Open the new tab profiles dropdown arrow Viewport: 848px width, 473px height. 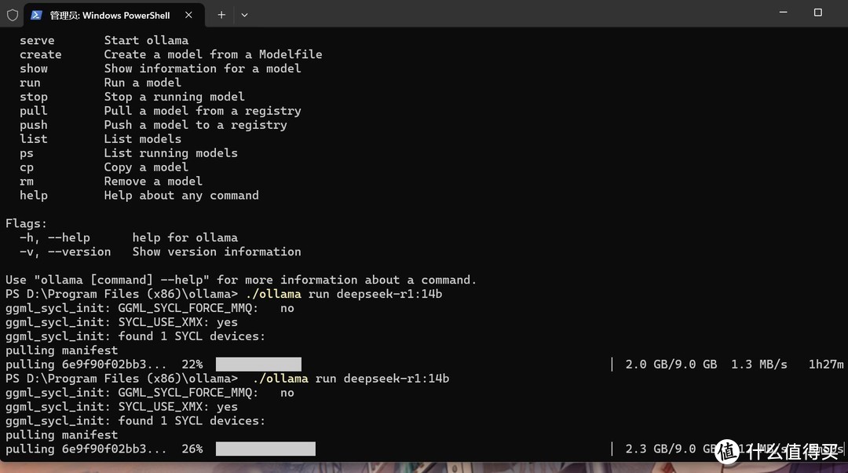click(x=244, y=15)
